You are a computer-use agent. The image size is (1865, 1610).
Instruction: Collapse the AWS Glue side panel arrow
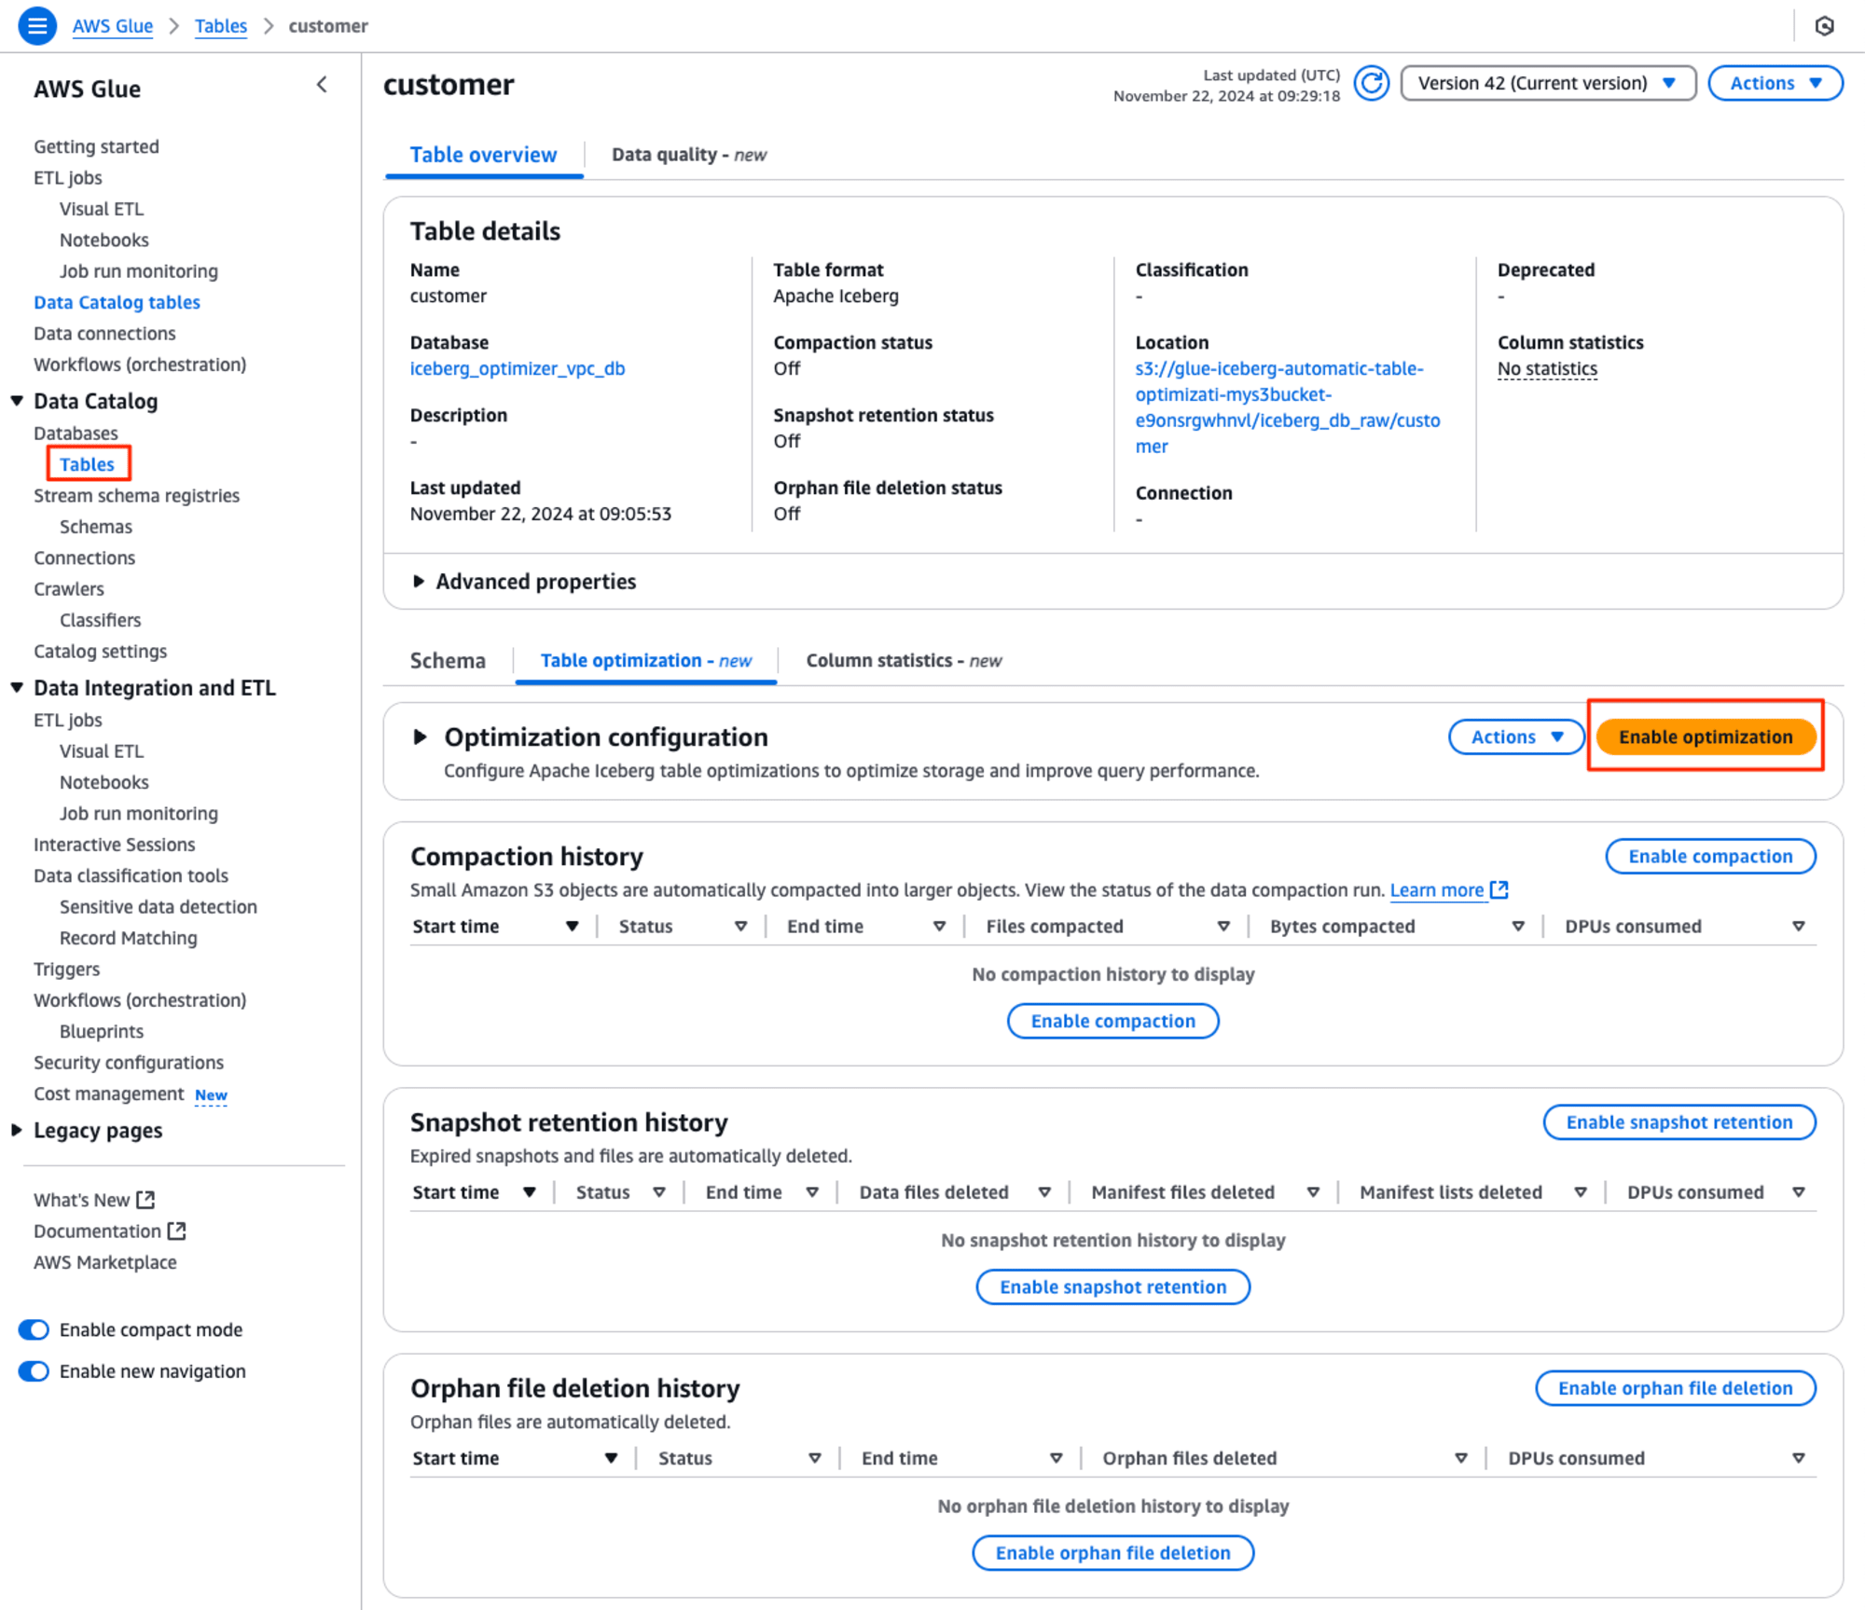point(322,85)
